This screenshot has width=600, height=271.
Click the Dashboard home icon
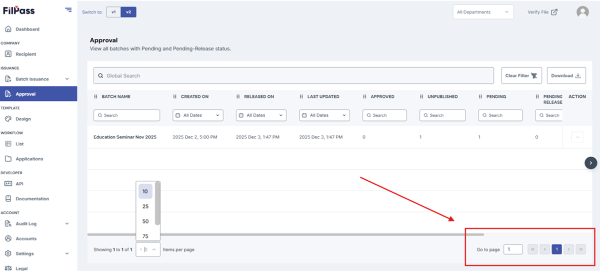(8, 29)
